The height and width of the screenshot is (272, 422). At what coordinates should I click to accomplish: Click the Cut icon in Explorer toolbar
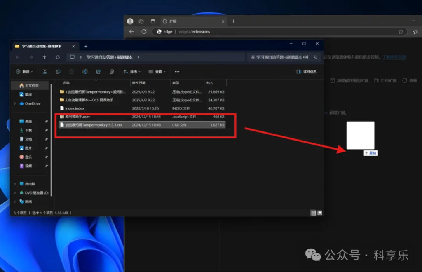coord(45,72)
